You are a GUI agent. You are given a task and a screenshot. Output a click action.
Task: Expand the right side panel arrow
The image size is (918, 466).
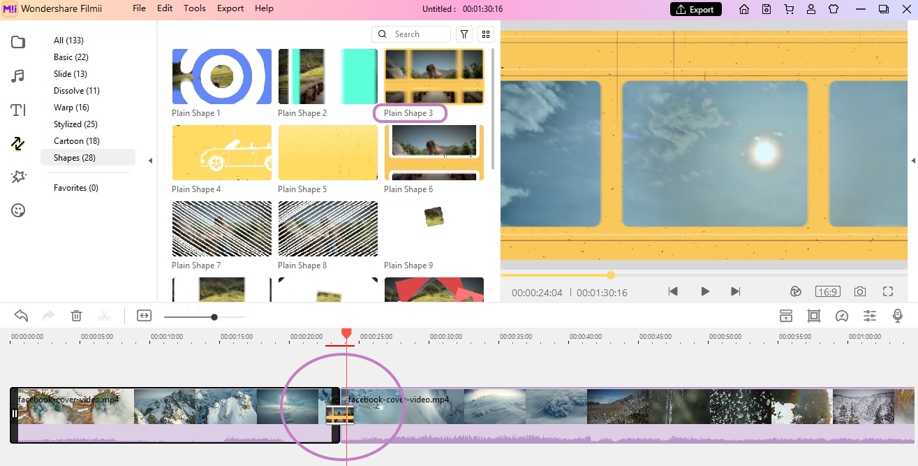pos(913,161)
